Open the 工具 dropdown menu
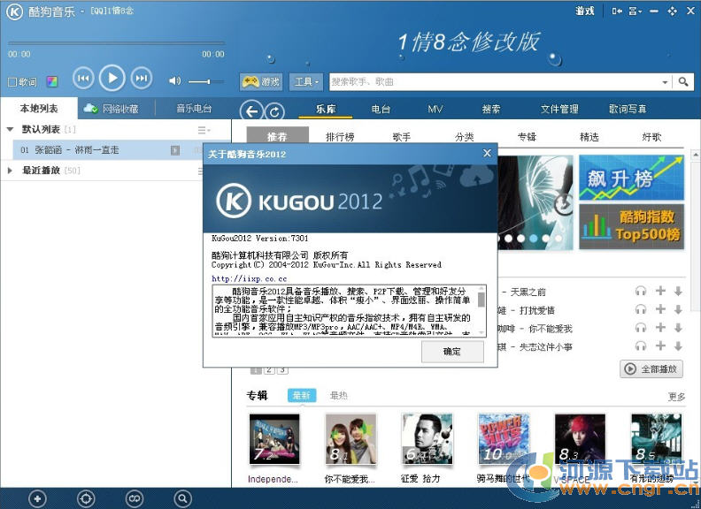The width and height of the screenshot is (701, 509). point(305,82)
